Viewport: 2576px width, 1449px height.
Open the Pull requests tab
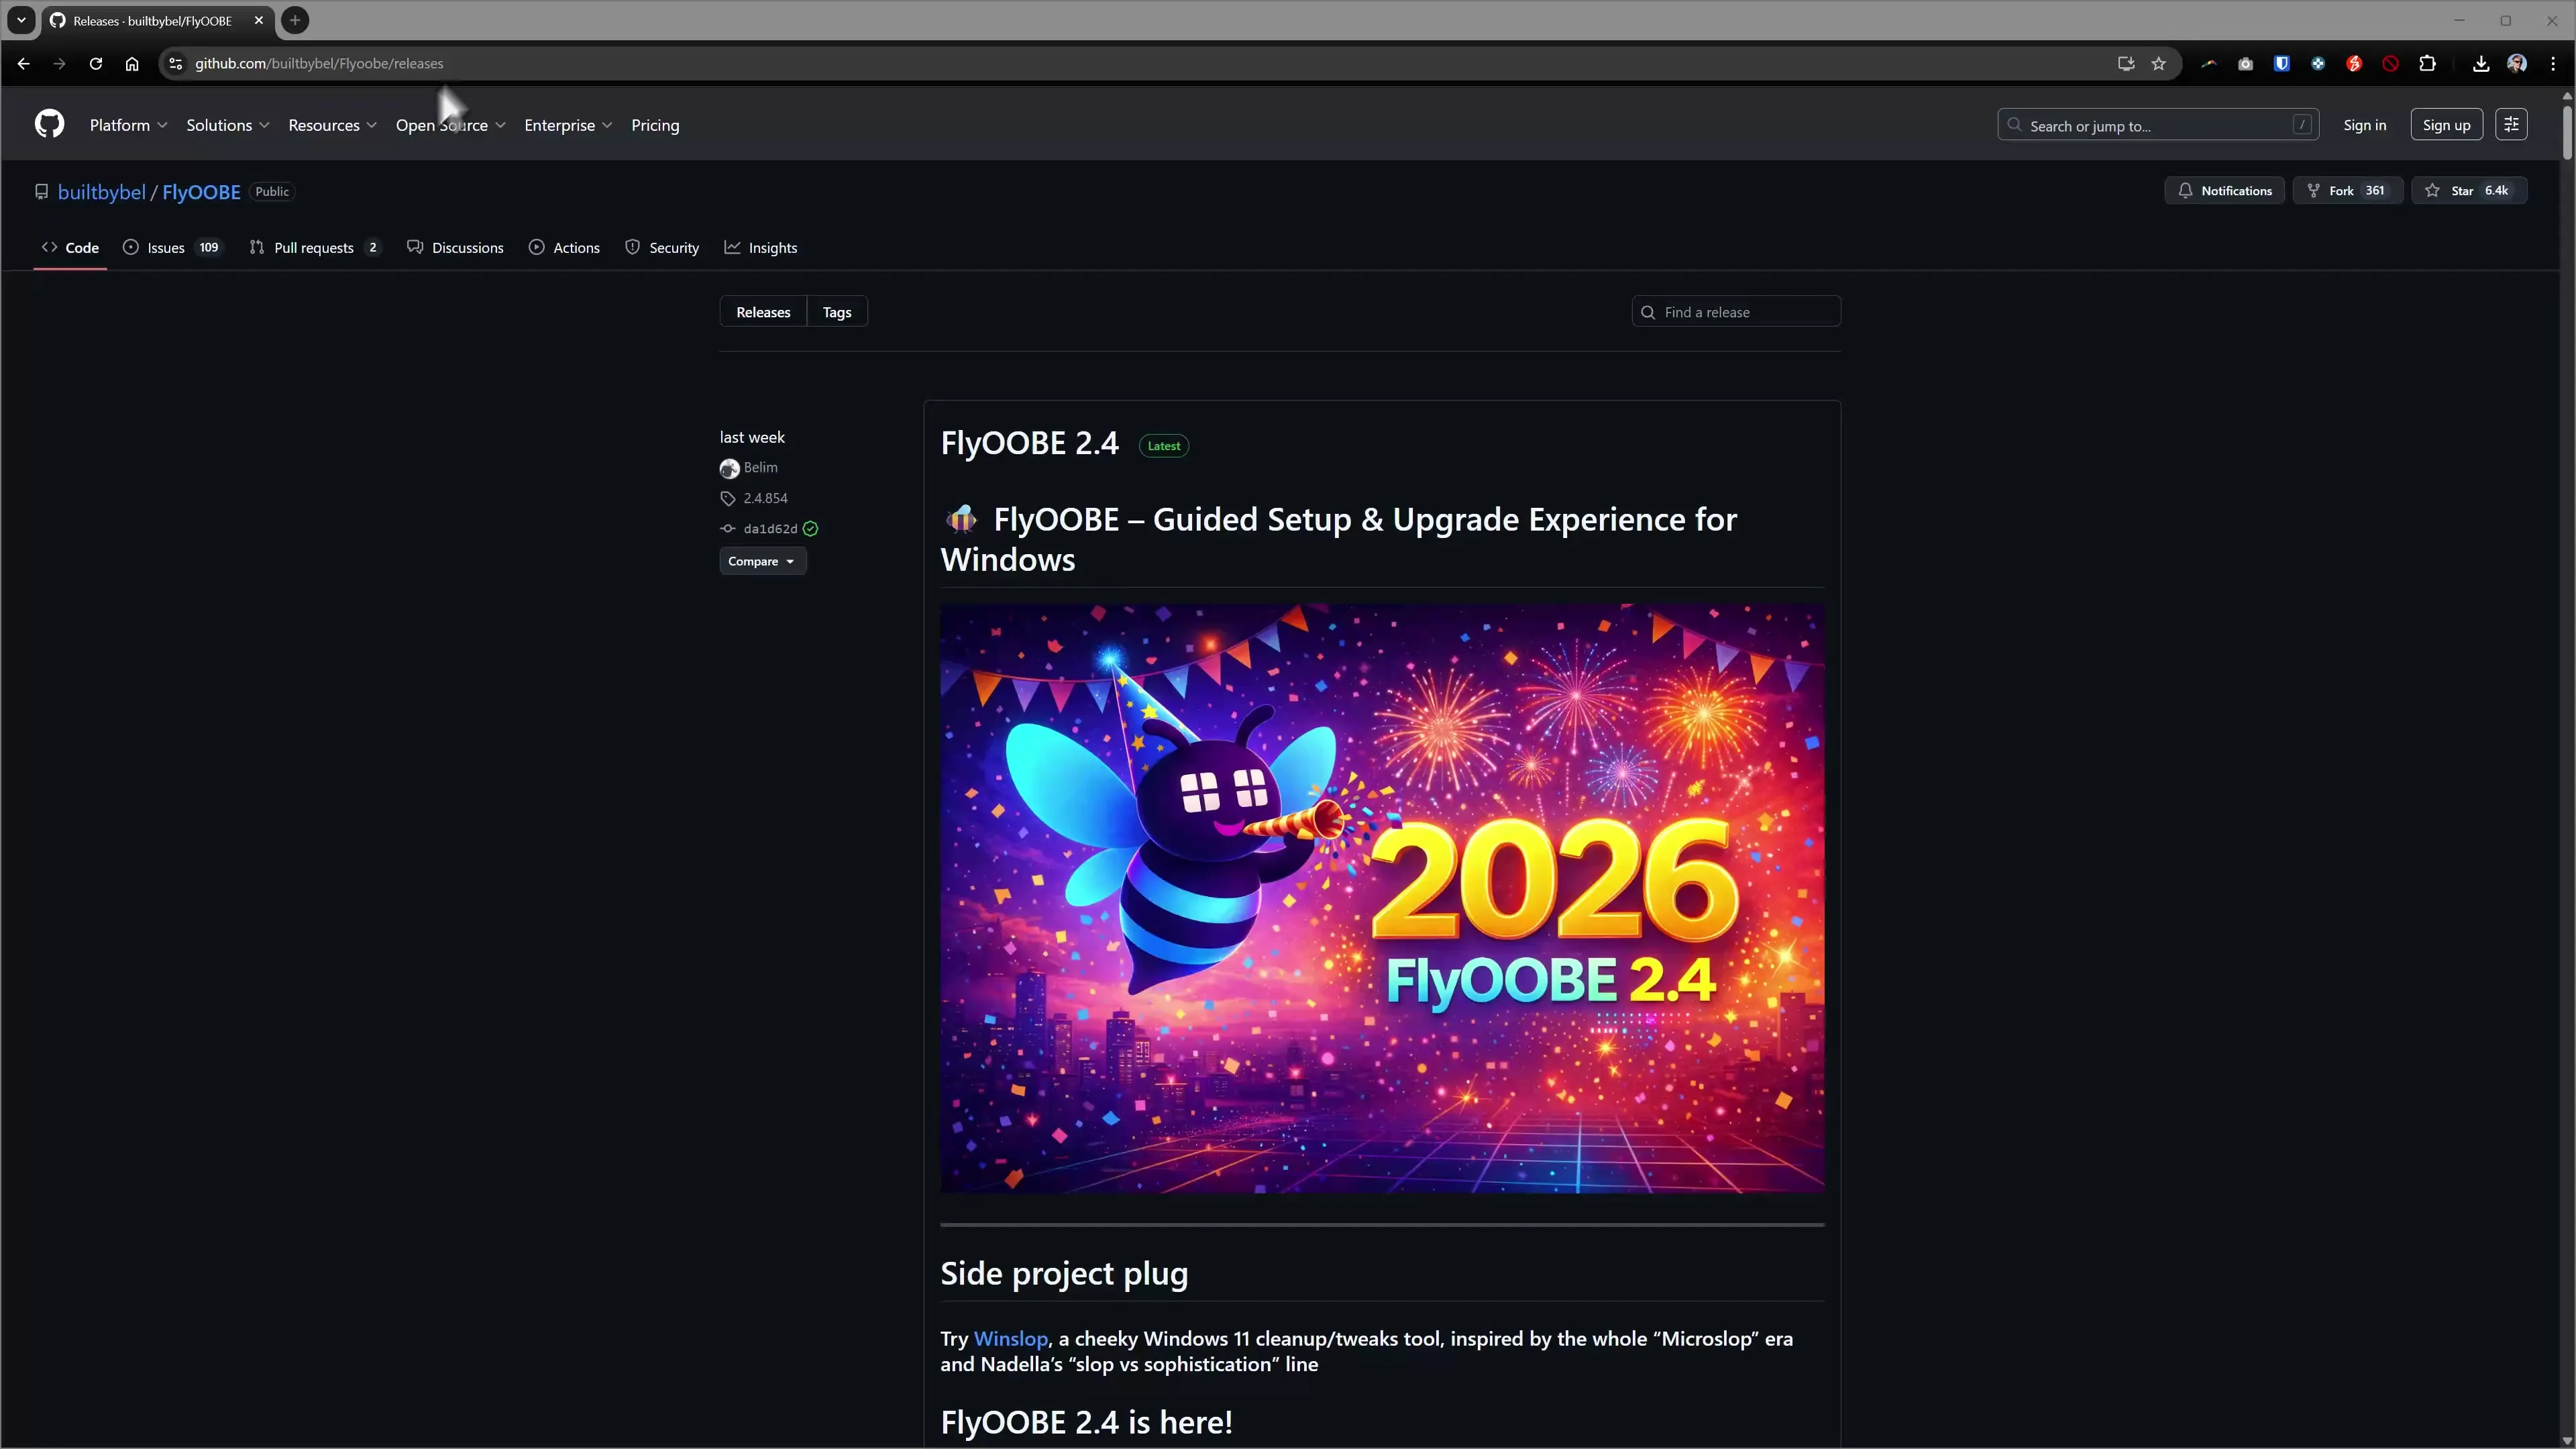(314, 247)
